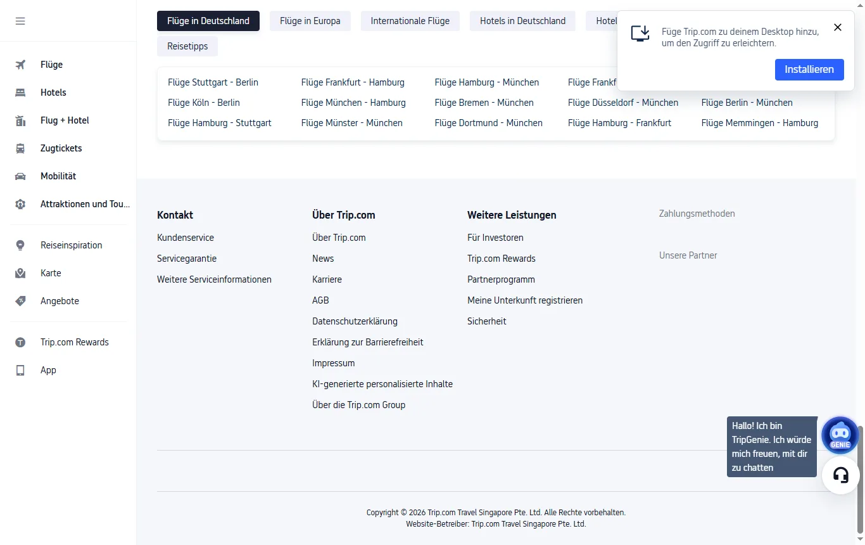Click the Flug + Hotel sidebar icon

20,120
